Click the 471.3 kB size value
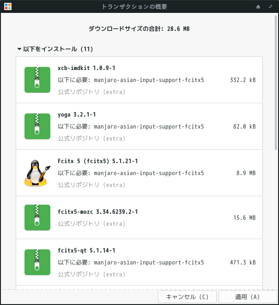The image size is (279, 305). [243, 263]
